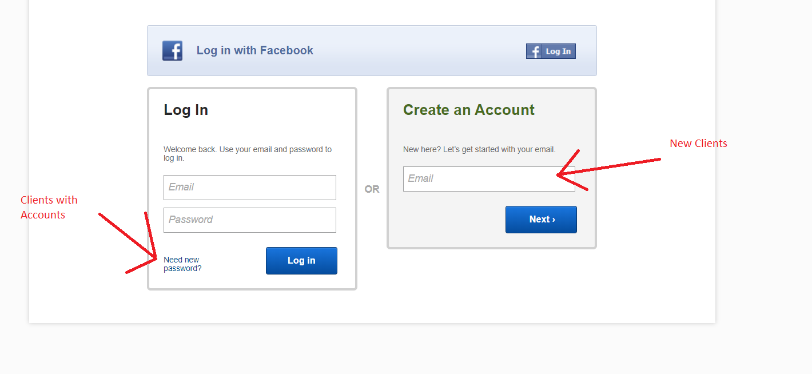Screen dimensions: 812x374
Task: Click the 'Welcome back' instruction text
Action: [248, 153]
